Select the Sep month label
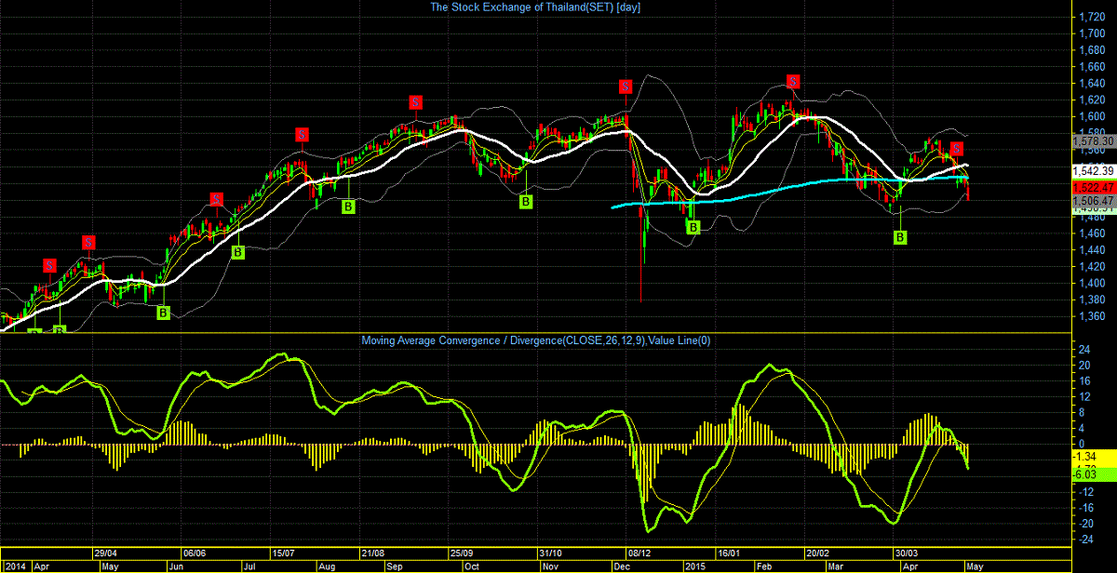 (395, 566)
